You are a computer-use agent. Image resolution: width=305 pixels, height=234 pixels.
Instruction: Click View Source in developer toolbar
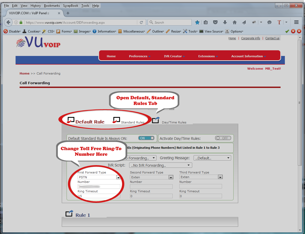tap(212, 31)
